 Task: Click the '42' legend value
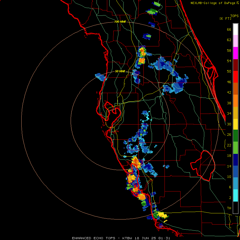(x=229, y=93)
